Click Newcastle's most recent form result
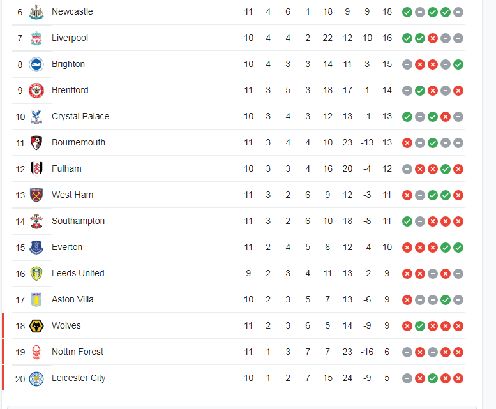 [x=458, y=11]
